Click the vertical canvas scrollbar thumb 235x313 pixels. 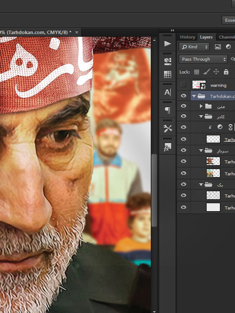coord(154,190)
